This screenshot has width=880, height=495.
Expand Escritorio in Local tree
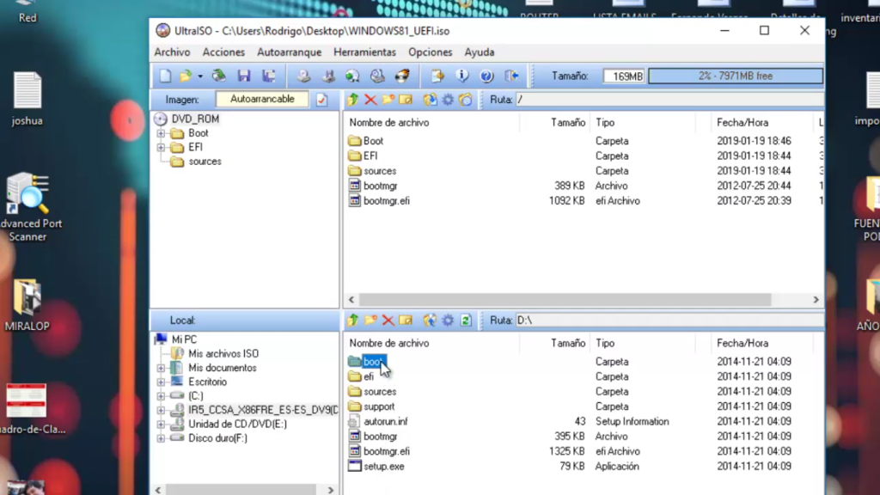click(x=161, y=382)
